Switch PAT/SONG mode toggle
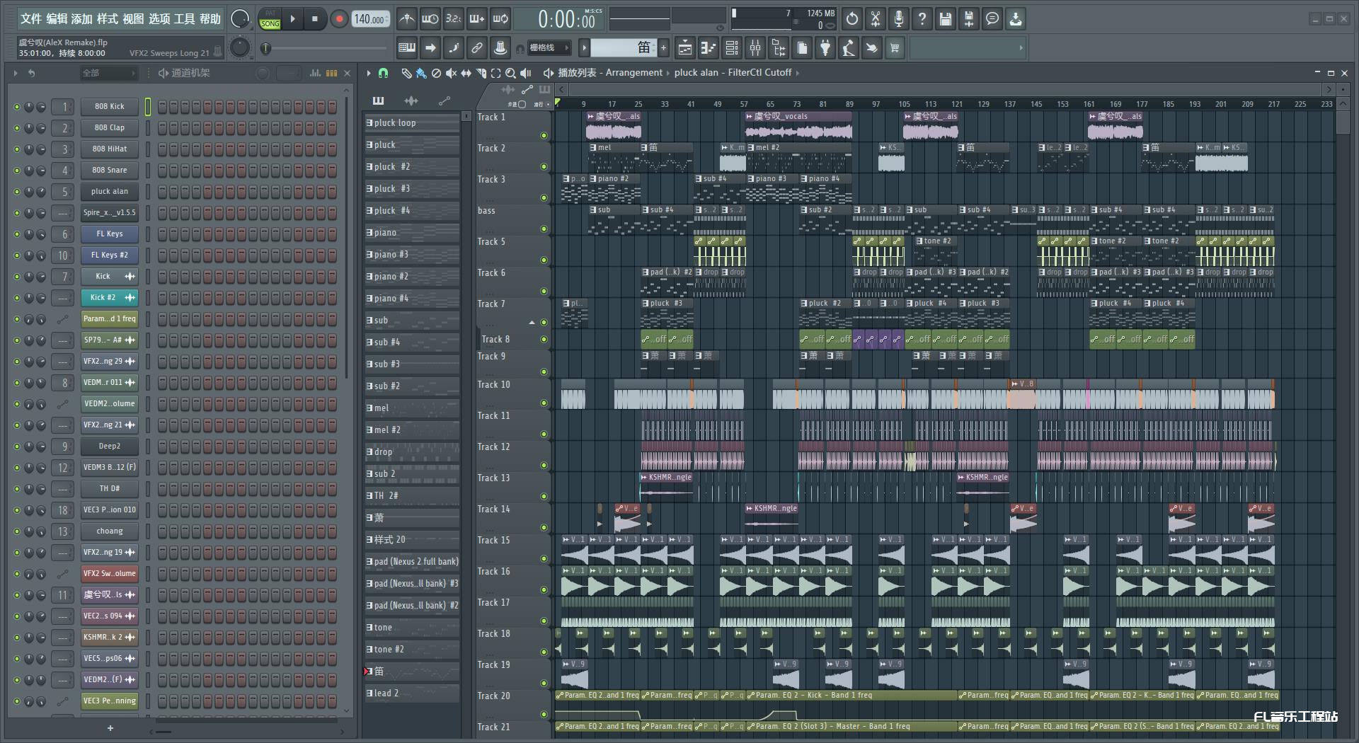 270,19
